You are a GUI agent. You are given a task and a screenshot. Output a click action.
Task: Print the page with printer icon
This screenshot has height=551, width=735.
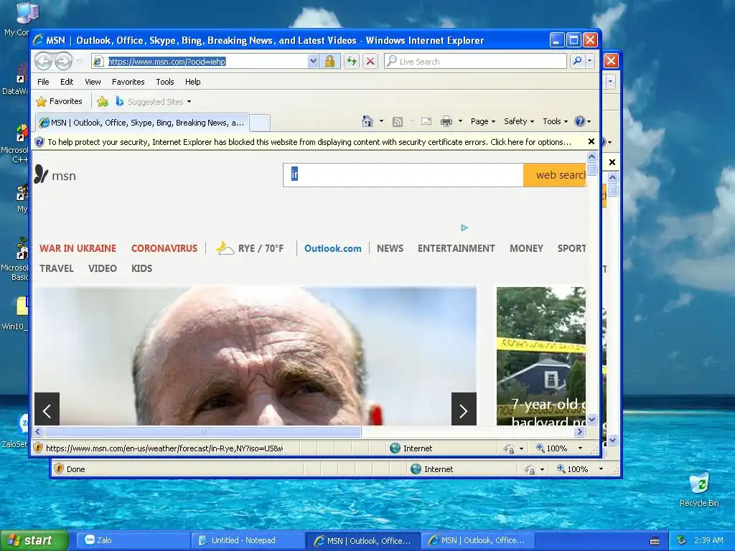click(446, 122)
